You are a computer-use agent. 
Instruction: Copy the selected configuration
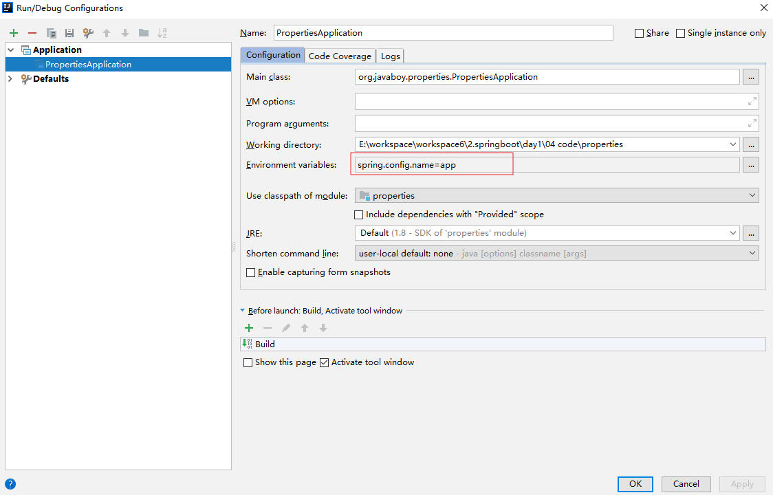51,33
